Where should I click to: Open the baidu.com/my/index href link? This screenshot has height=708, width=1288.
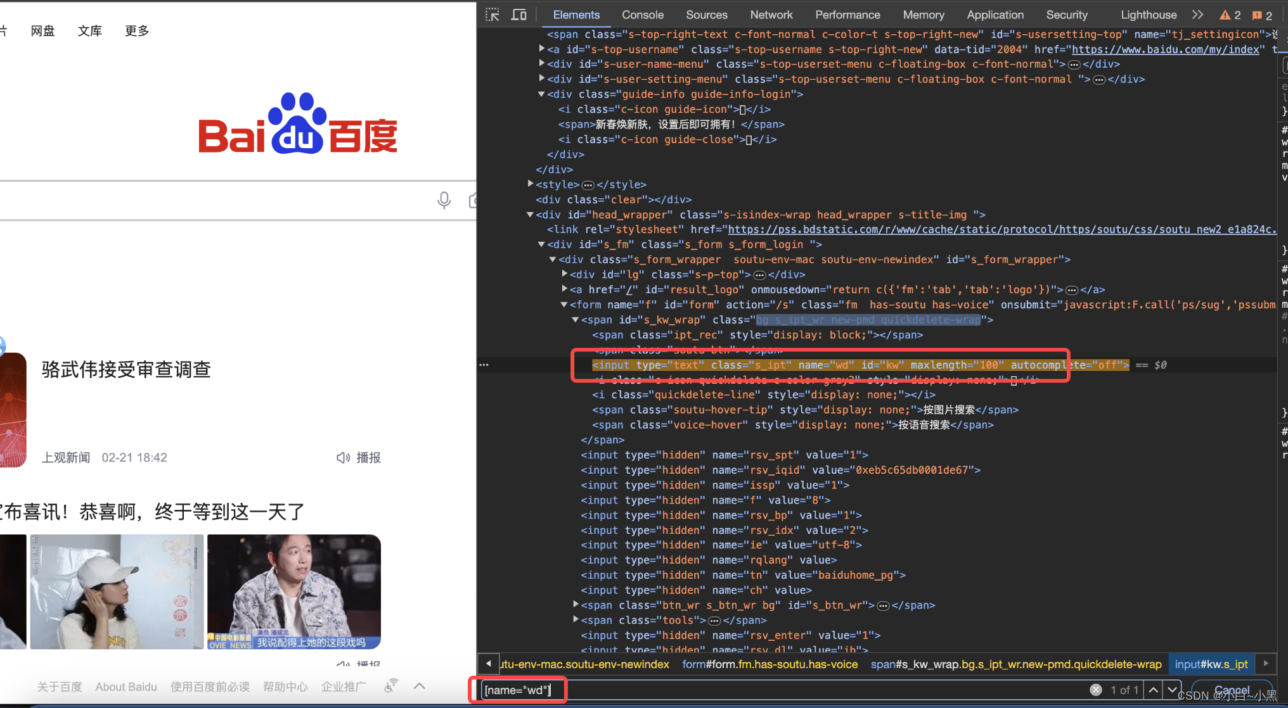click(1165, 49)
